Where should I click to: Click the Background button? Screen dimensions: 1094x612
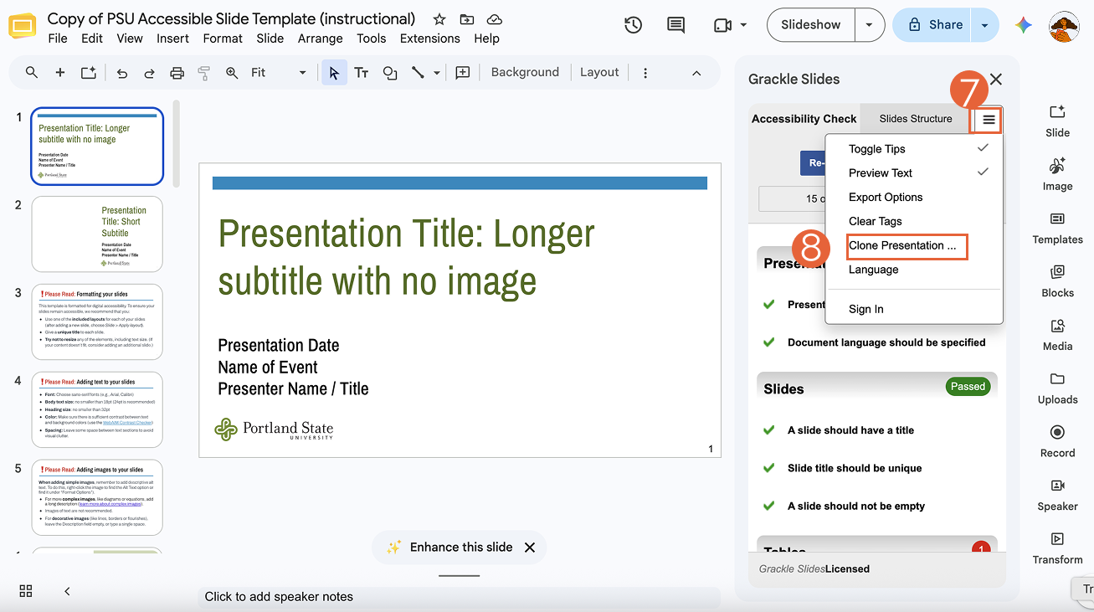tap(525, 73)
